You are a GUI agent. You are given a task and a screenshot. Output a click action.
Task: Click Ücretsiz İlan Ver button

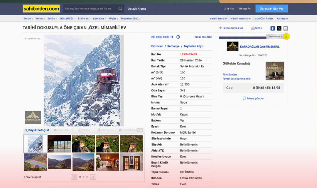[x=272, y=9]
